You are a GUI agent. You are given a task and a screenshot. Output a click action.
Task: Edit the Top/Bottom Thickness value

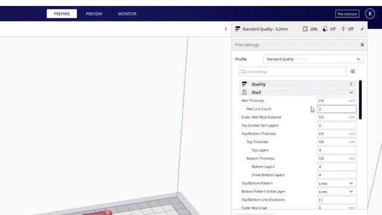pos(337,134)
